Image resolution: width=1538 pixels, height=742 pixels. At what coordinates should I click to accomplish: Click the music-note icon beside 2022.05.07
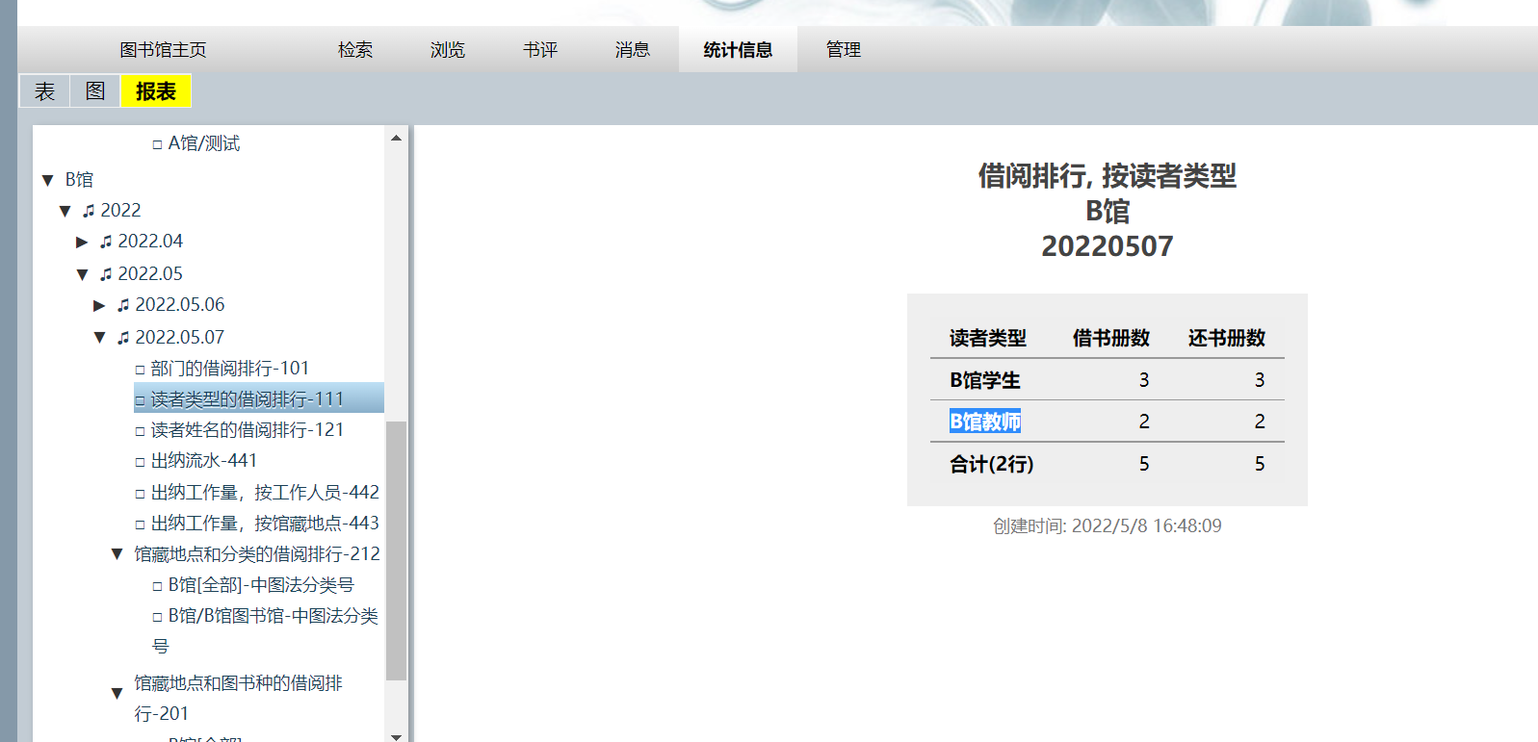click(123, 338)
